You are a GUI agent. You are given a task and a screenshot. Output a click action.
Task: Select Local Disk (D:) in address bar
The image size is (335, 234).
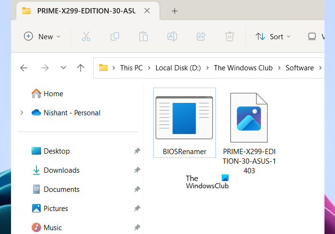point(179,68)
